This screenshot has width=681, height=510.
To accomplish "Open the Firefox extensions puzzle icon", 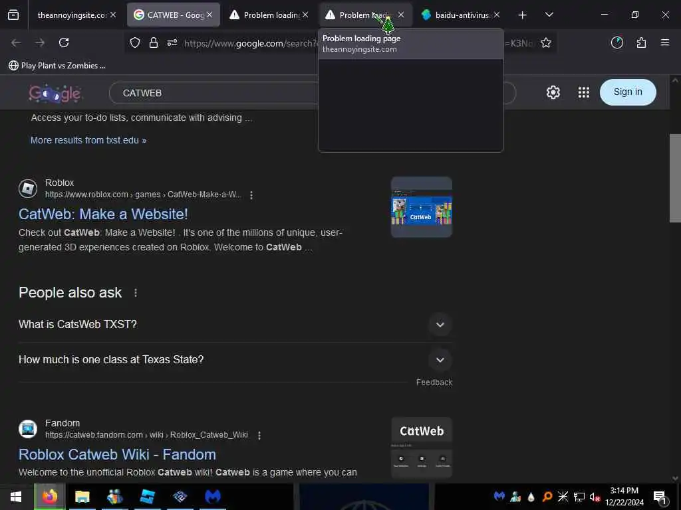I will (x=641, y=42).
